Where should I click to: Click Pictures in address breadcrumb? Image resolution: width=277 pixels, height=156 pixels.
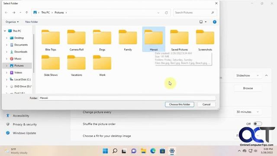click(59, 13)
